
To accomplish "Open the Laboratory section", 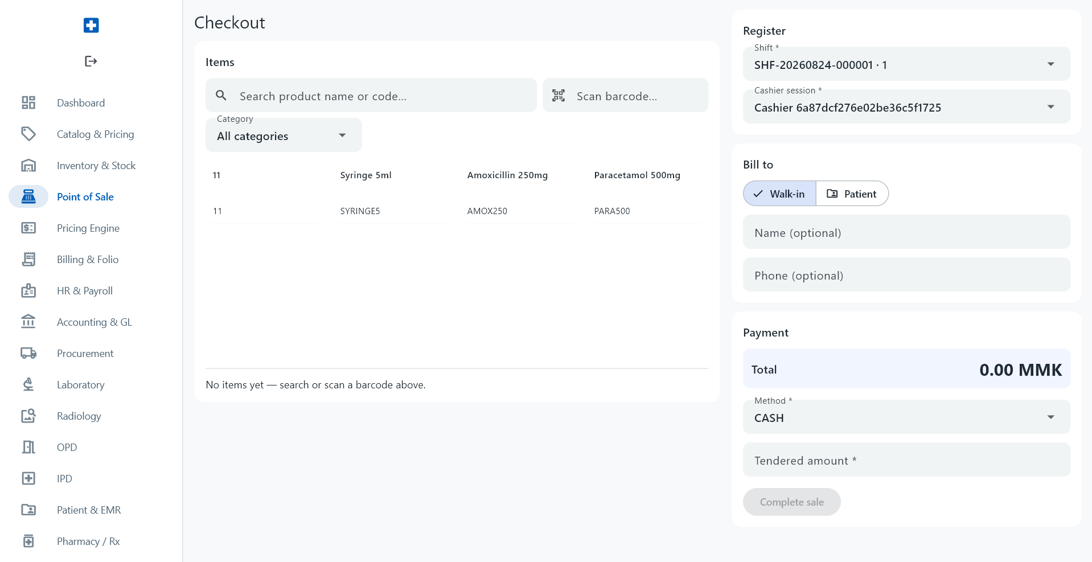I will pos(81,384).
